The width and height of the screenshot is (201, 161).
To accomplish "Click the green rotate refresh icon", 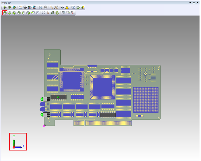I will [57, 13].
